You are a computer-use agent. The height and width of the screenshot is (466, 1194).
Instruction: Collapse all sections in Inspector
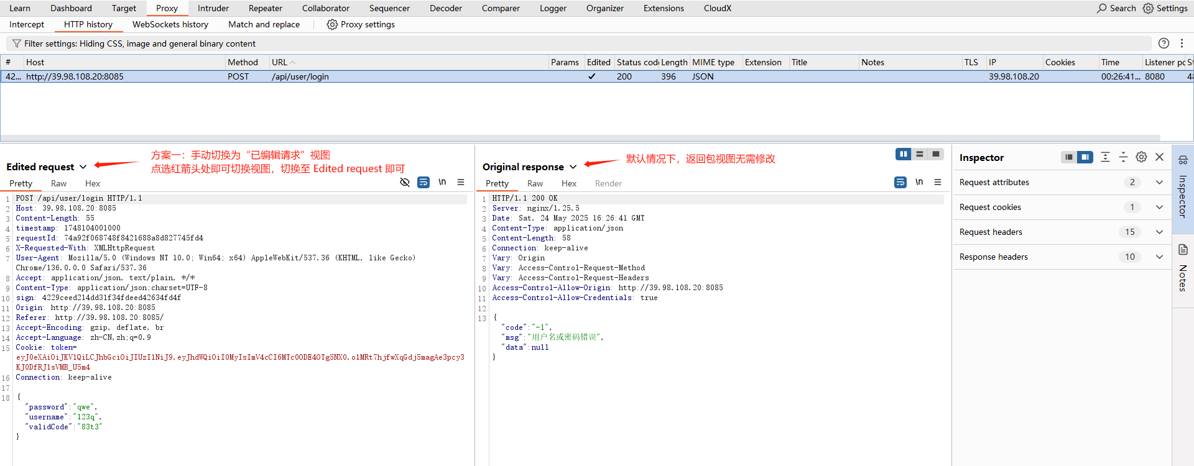pos(1123,157)
